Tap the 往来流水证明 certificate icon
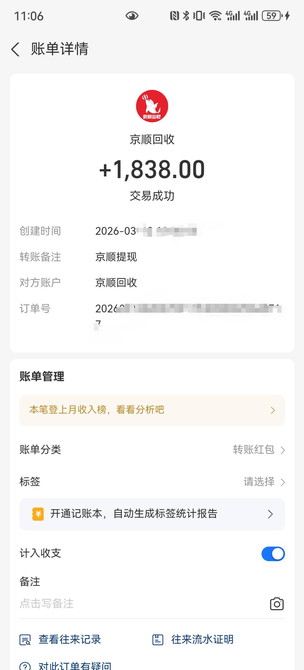The image size is (304, 670). point(158,640)
